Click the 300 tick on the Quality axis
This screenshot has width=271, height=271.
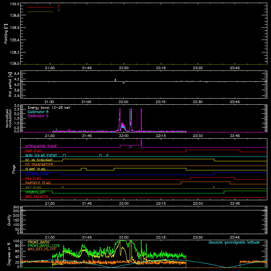point(16,207)
